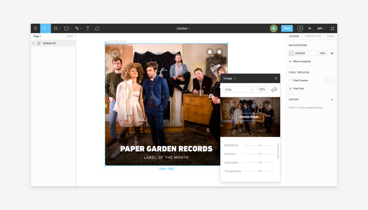
Task: Click the Artist of the Month frame label
Action: pos(116,42)
